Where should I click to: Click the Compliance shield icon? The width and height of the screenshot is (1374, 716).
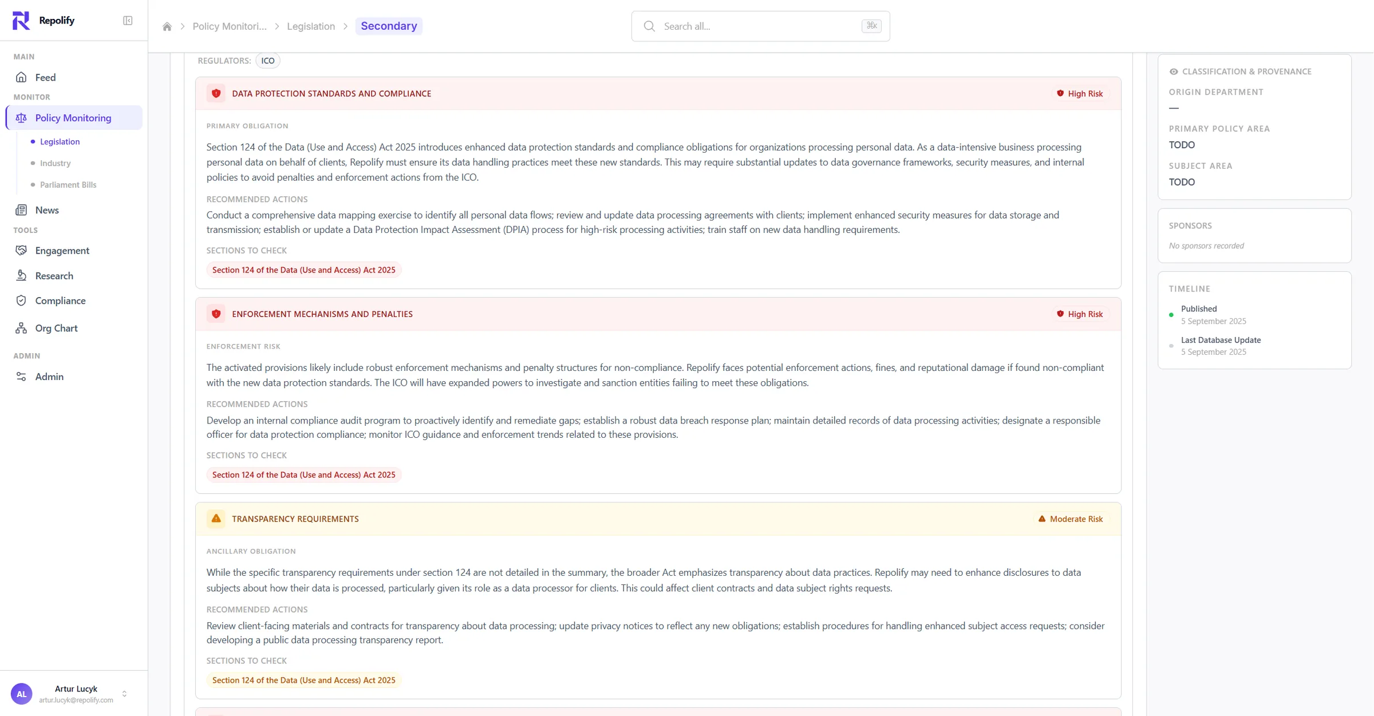(21, 301)
